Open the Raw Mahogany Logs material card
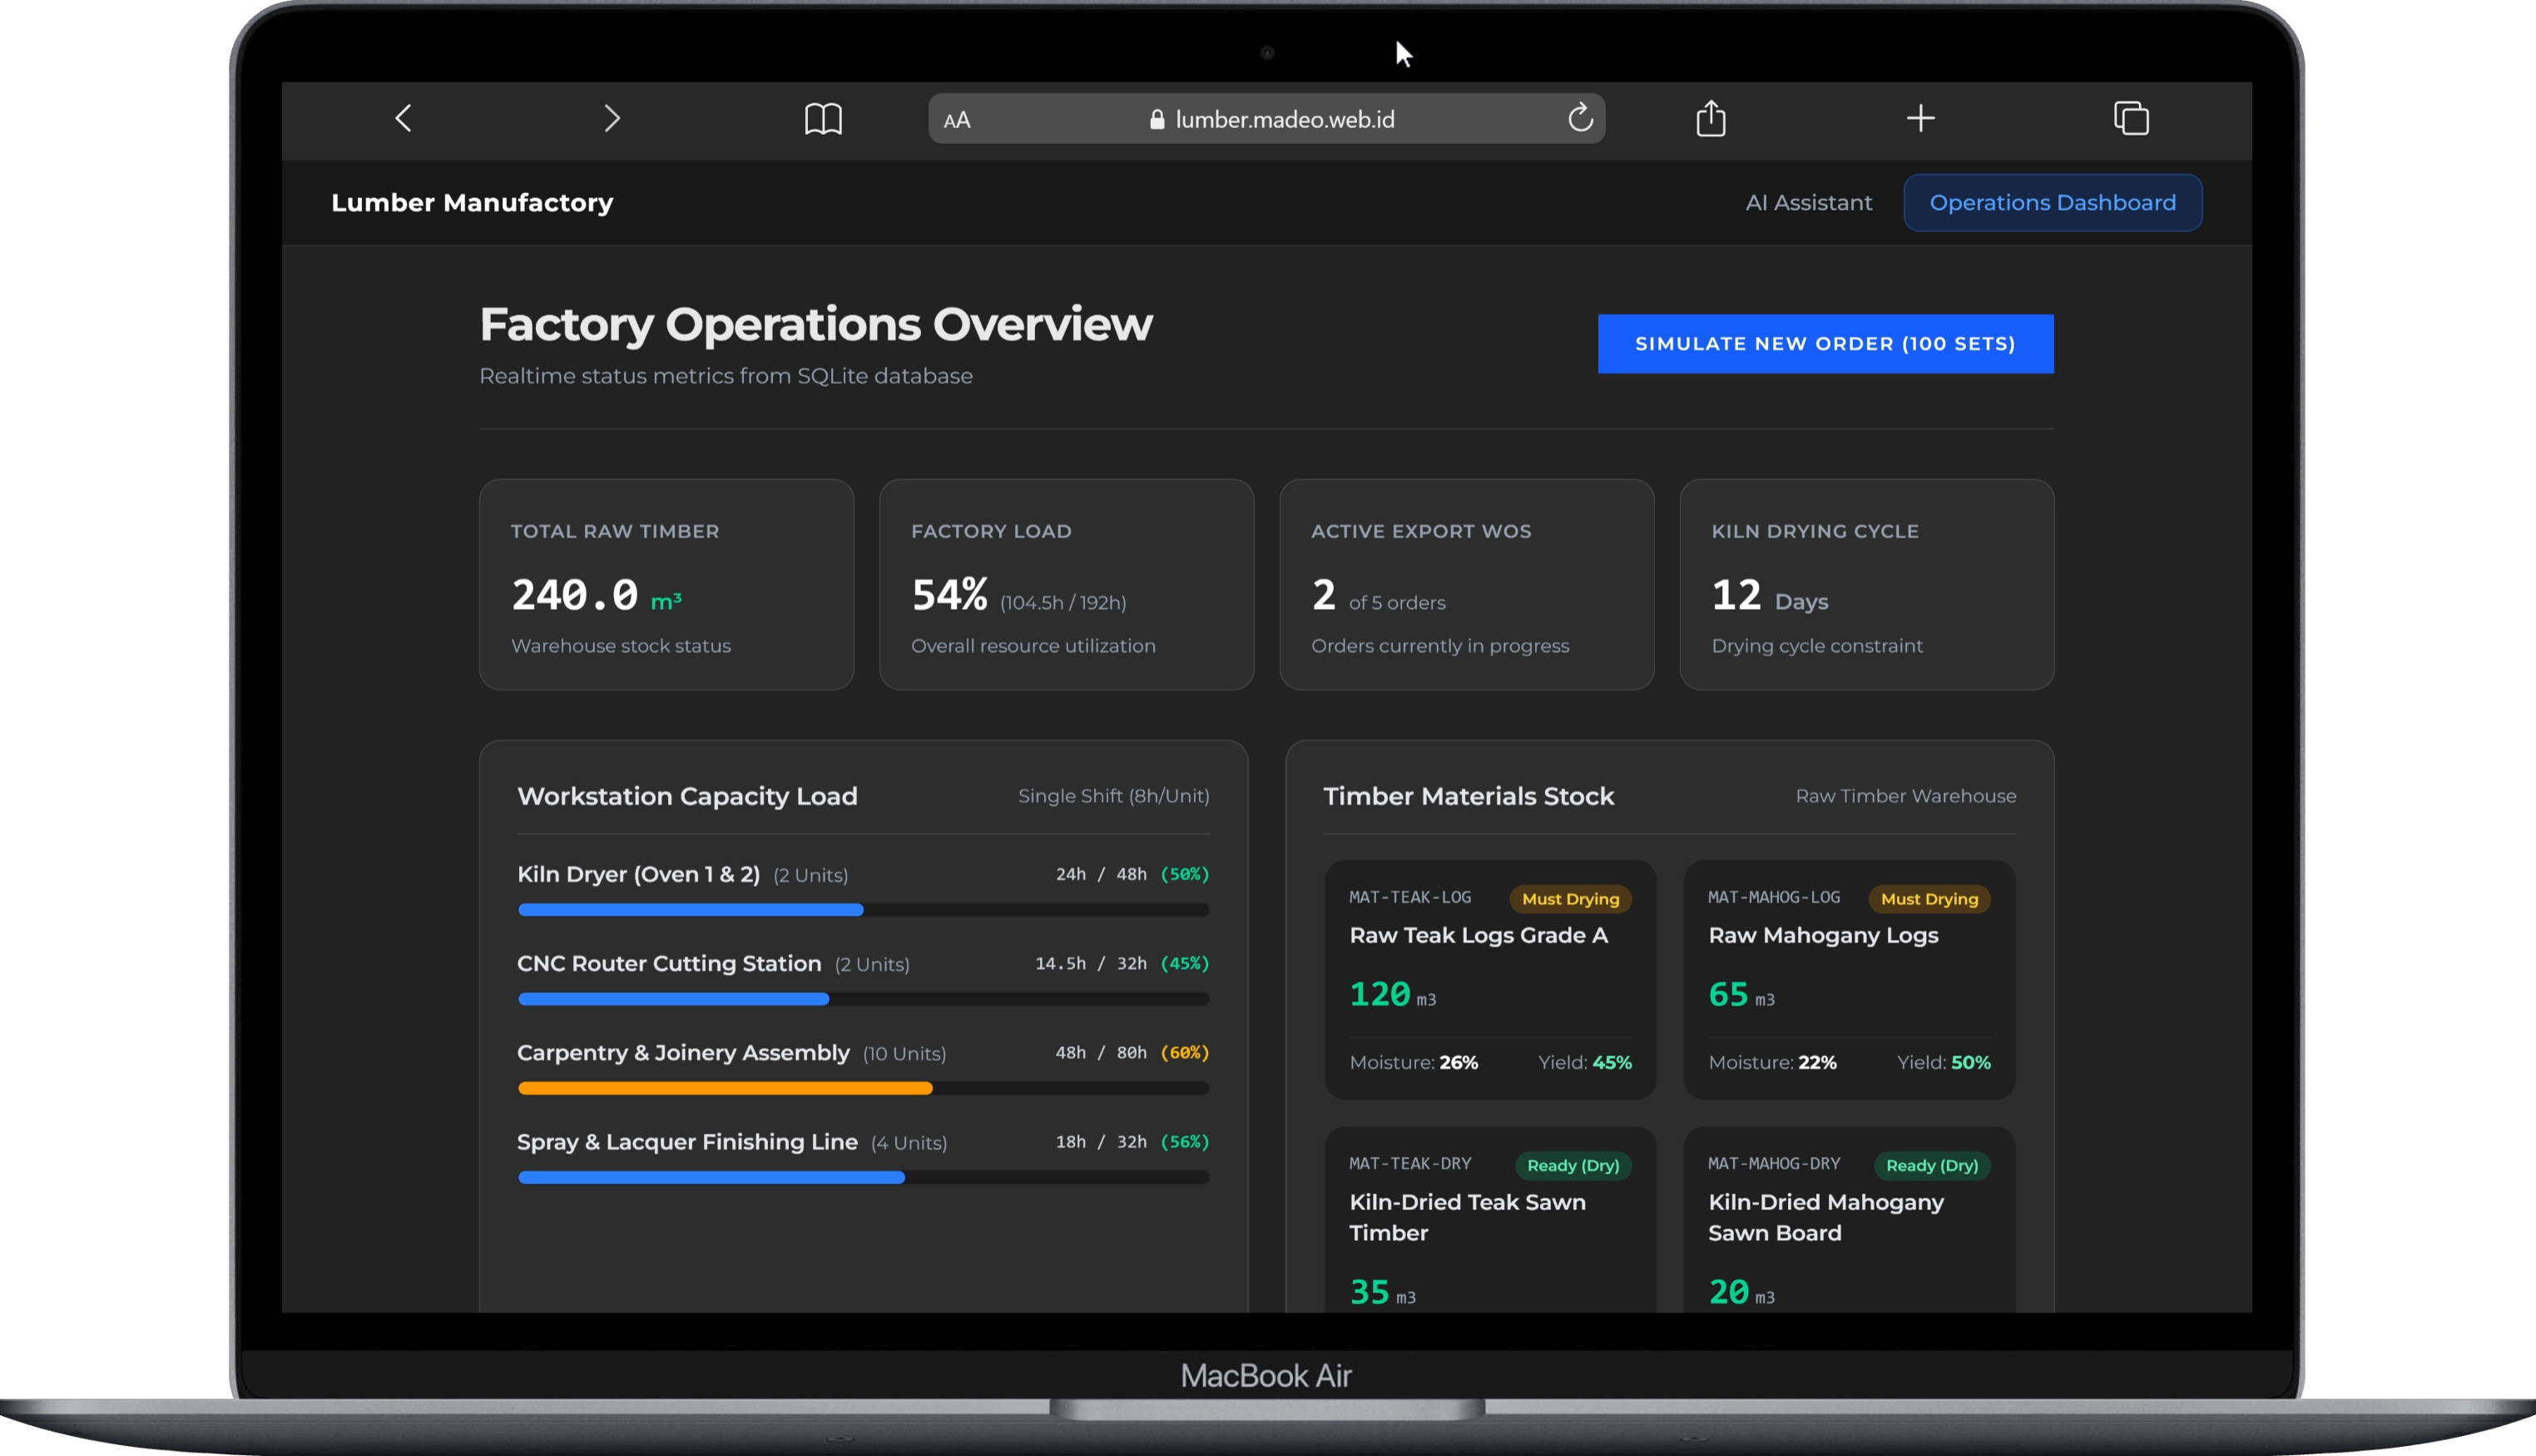This screenshot has height=1456, width=2536. (1849, 980)
